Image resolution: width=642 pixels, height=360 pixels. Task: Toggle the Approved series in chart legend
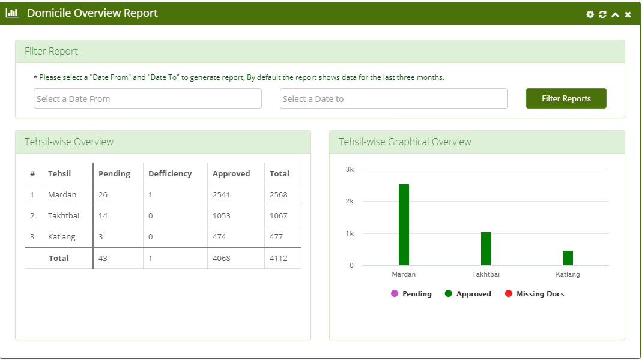(x=468, y=294)
